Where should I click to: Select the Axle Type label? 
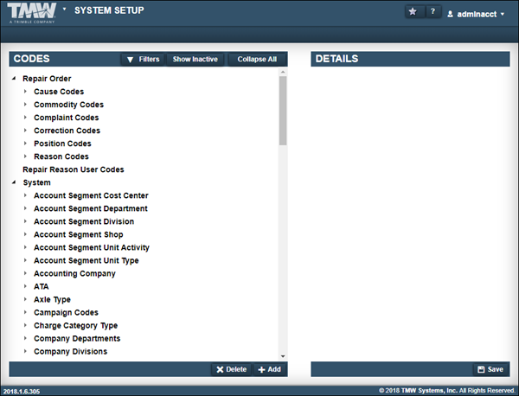coord(52,299)
